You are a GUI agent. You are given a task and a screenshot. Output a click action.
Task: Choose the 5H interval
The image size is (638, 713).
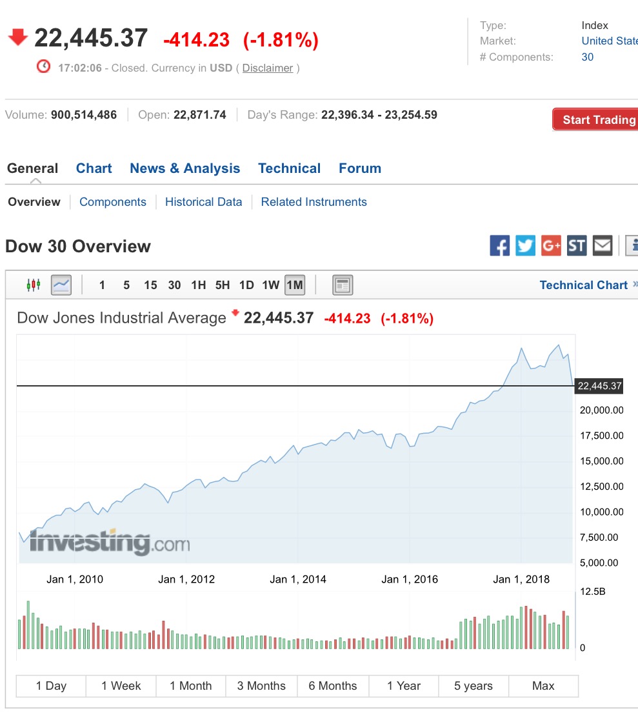click(x=223, y=285)
